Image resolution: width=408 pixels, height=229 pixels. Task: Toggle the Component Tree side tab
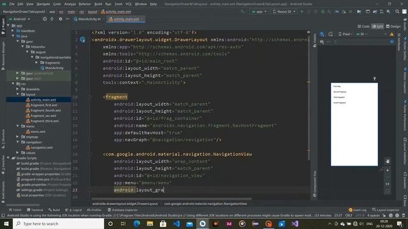click(314, 184)
